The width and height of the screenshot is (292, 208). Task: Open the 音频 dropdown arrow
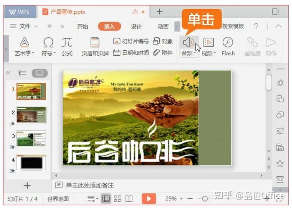[195, 53]
